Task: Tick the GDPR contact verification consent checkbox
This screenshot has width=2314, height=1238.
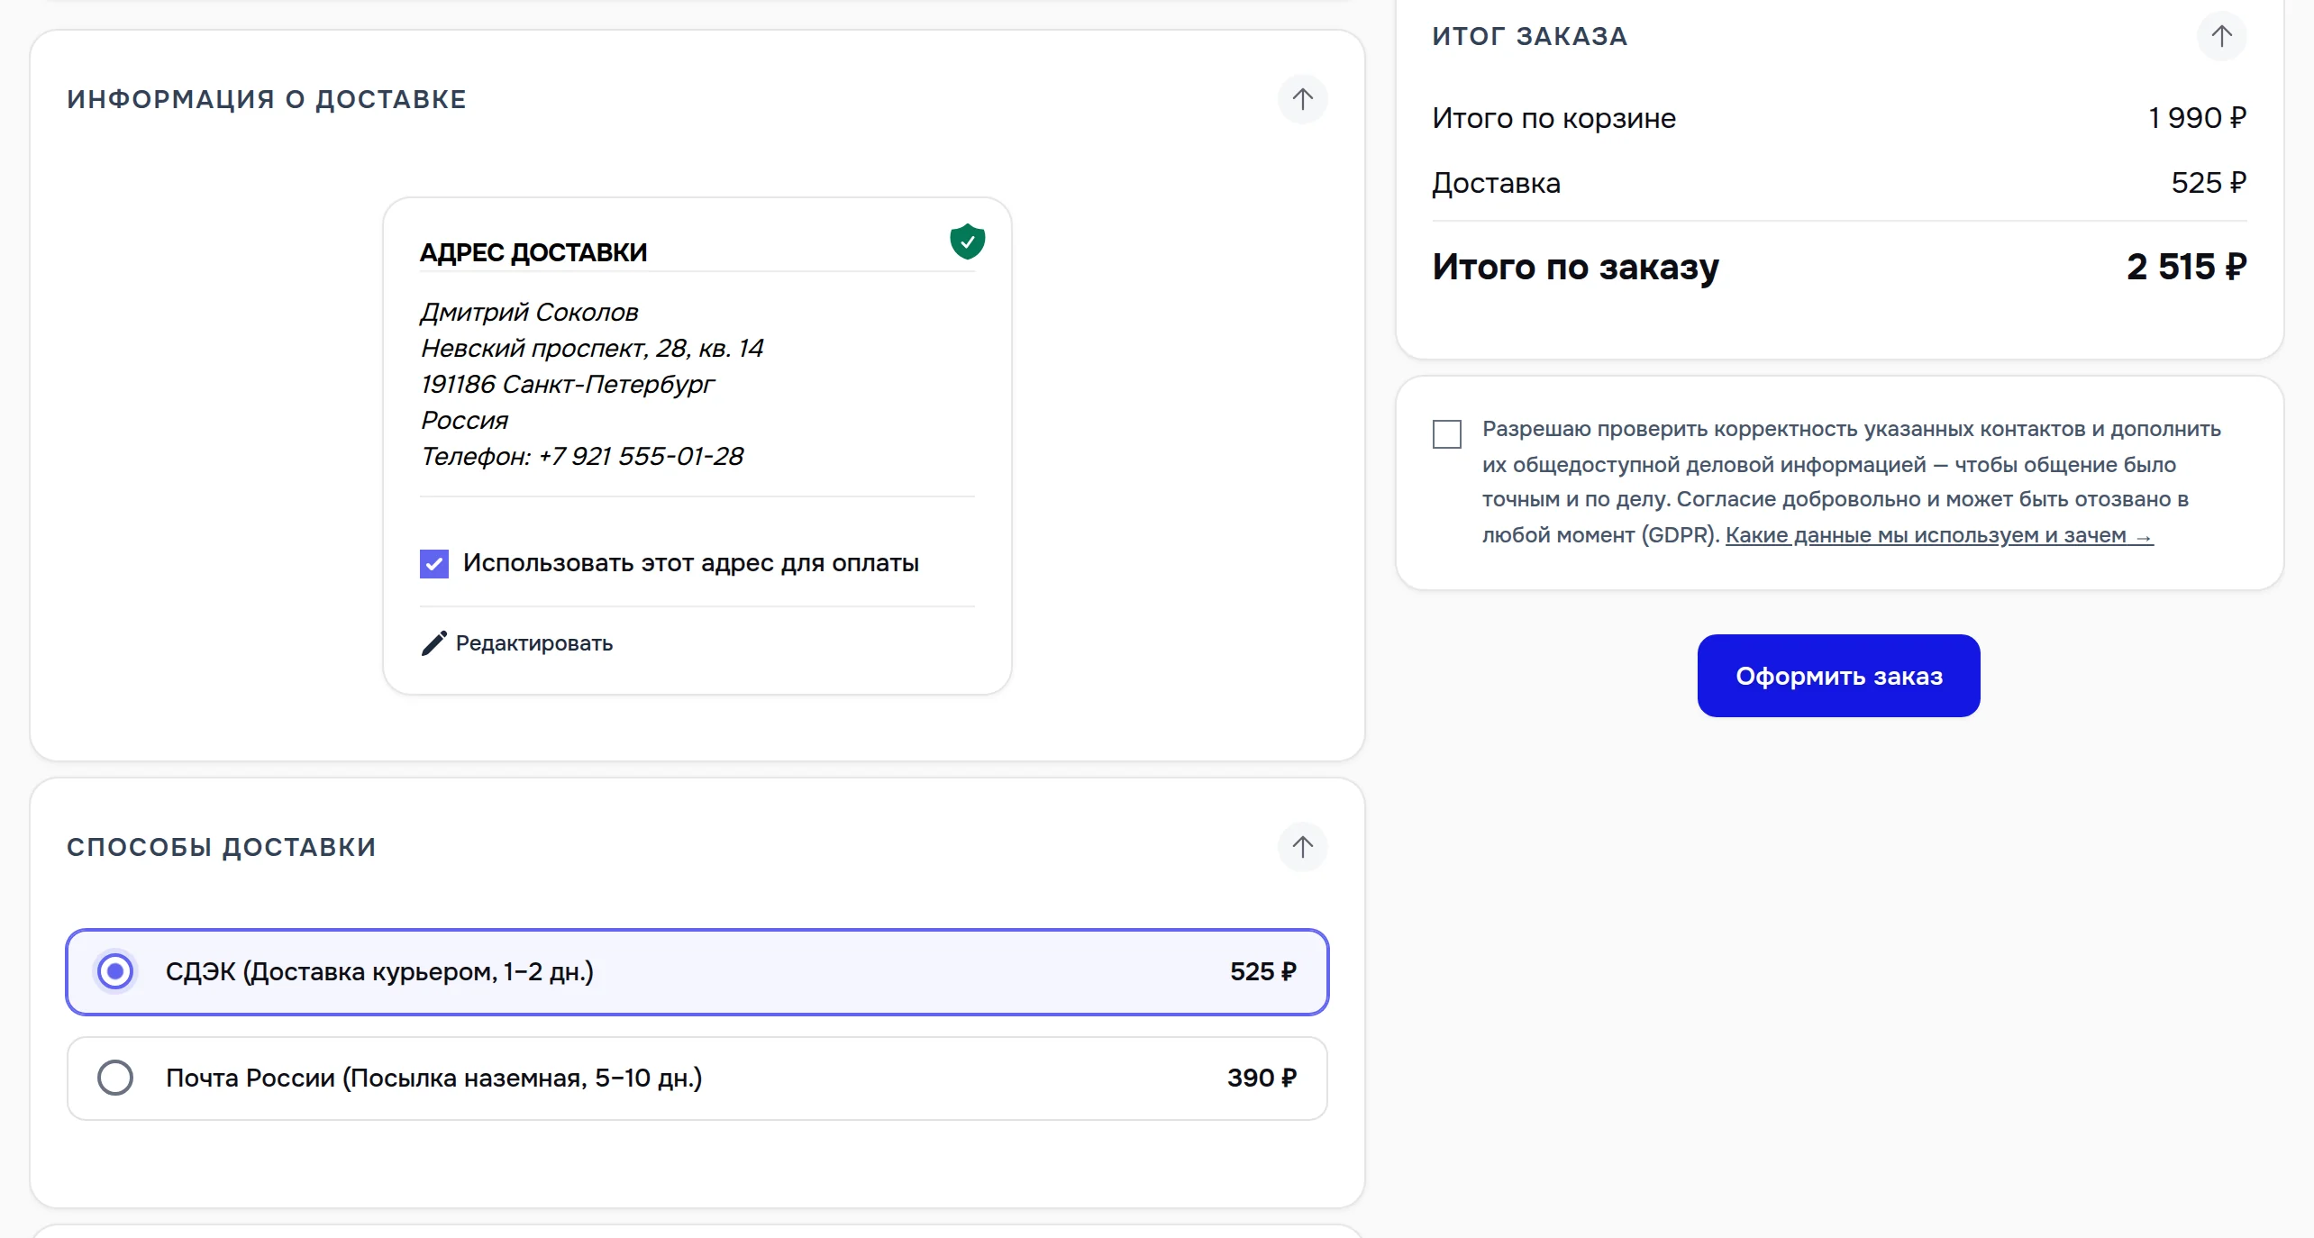Action: coord(1447,434)
